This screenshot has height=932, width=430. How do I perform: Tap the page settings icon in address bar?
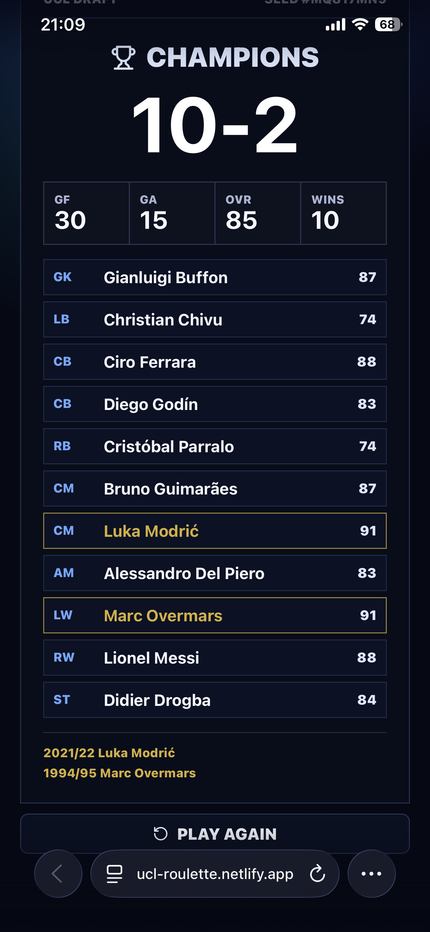[x=115, y=874]
